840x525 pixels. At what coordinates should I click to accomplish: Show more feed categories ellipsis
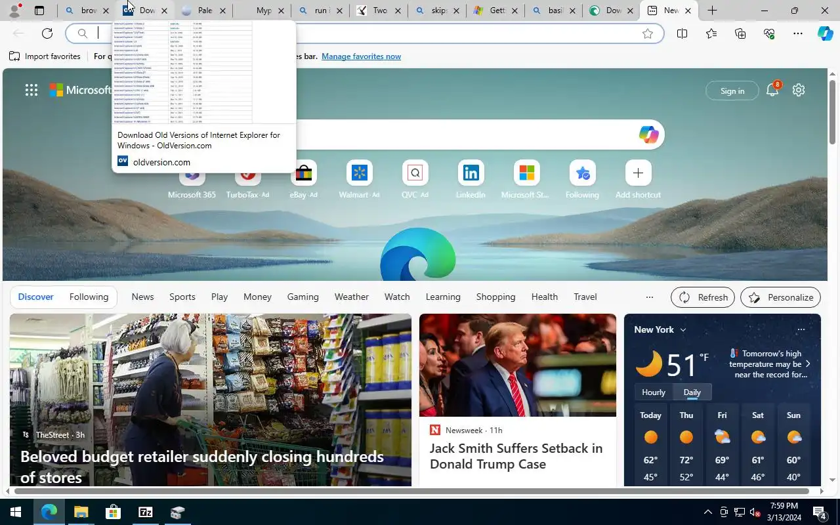(649, 297)
